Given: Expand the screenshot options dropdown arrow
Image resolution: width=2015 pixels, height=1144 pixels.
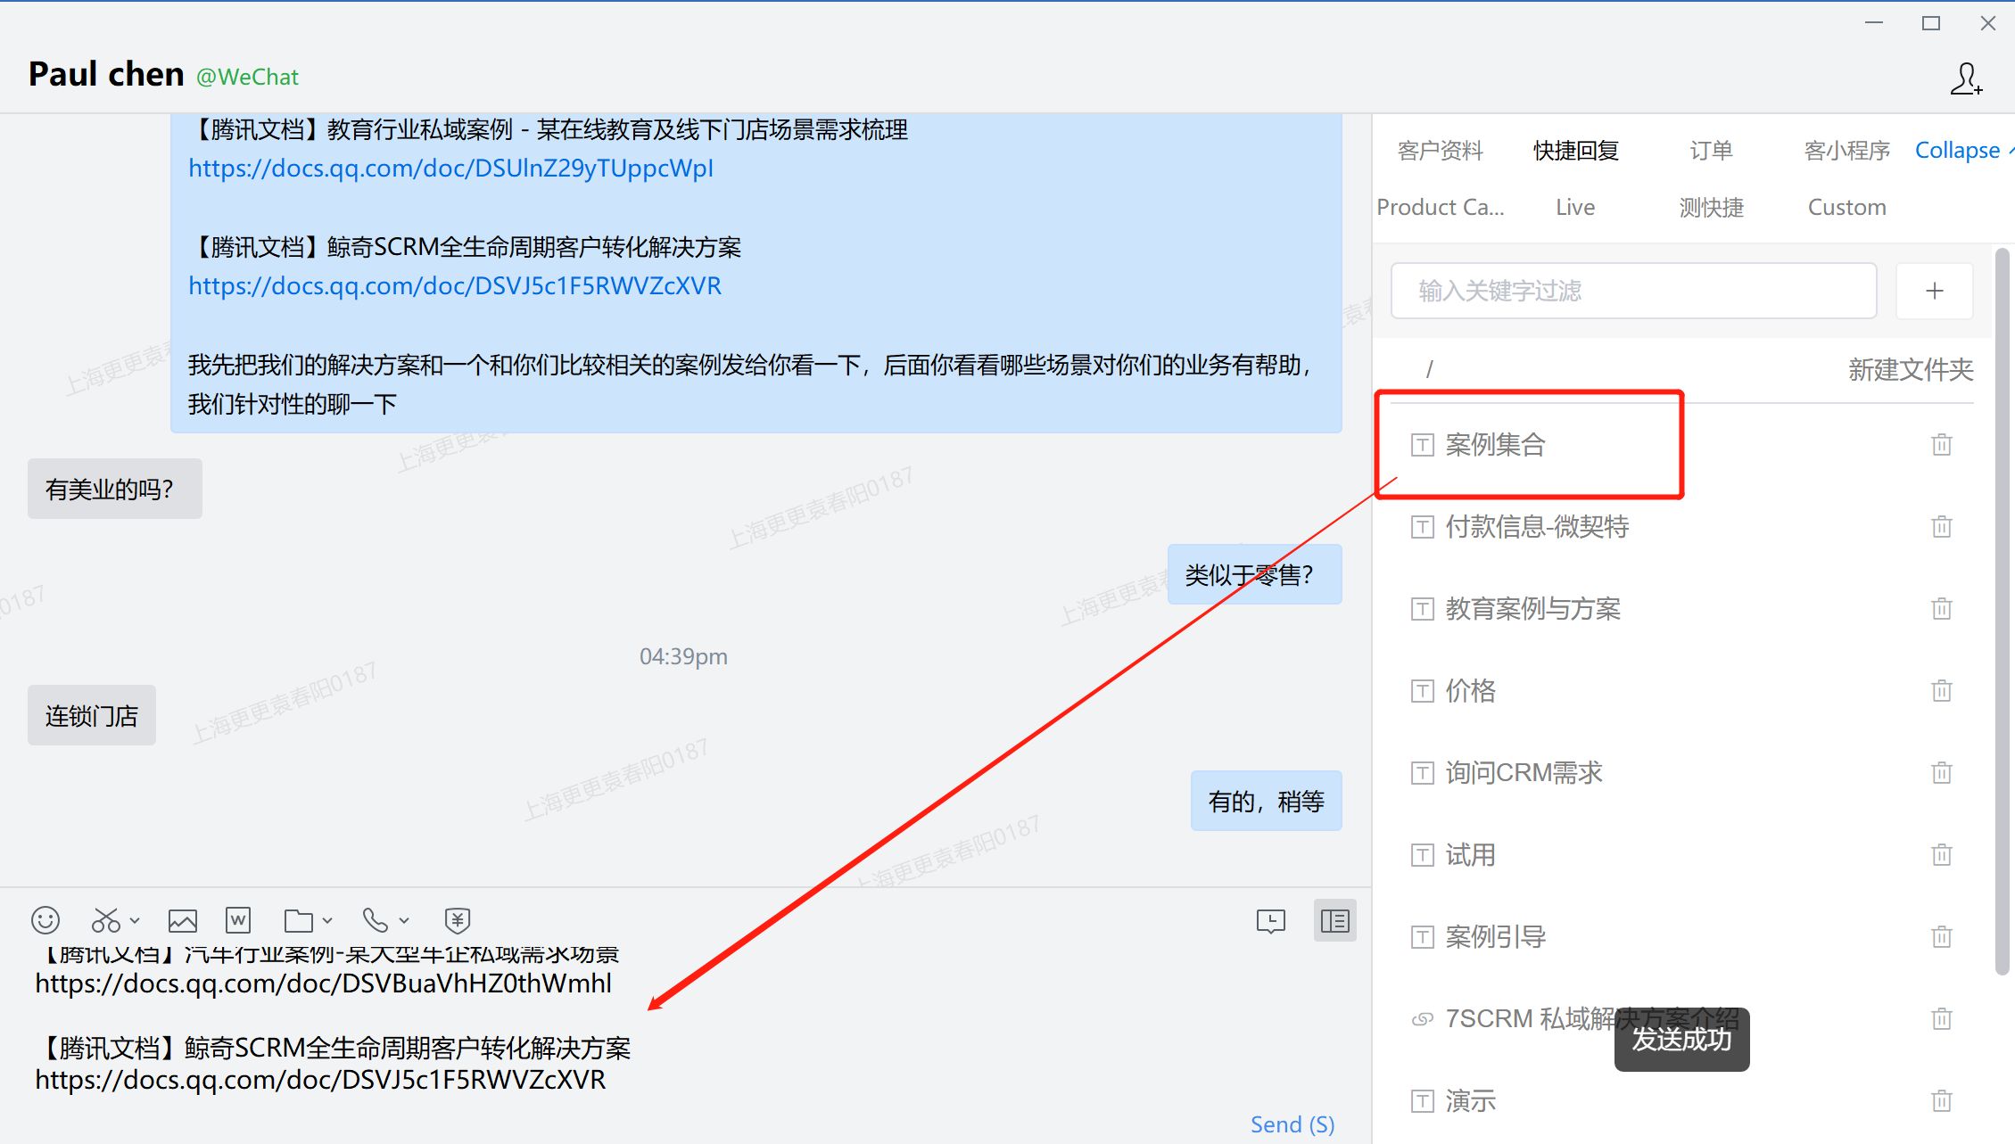Looking at the screenshot, I should point(135,921).
